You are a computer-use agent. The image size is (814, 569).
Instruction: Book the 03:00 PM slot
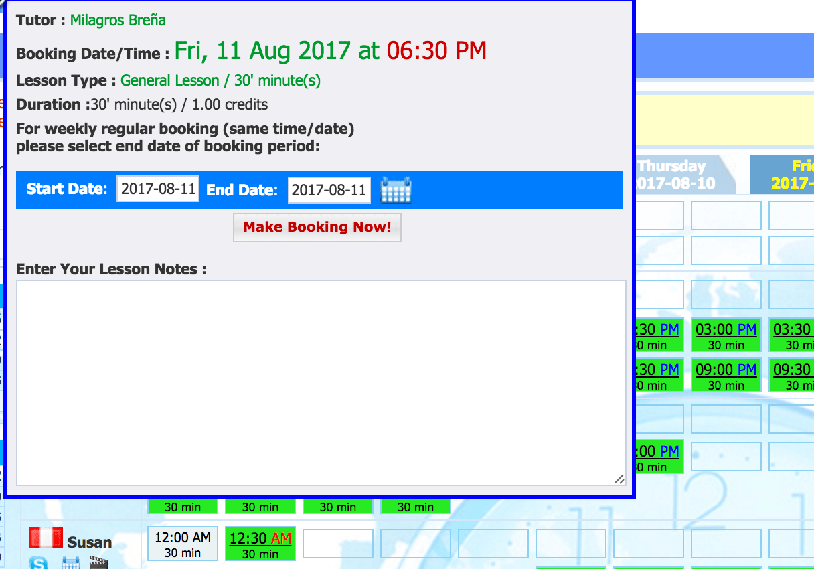pos(726,336)
